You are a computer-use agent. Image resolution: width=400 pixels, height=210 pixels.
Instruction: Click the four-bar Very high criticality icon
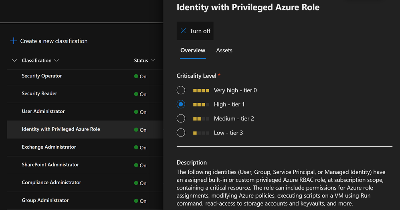[201, 90]
